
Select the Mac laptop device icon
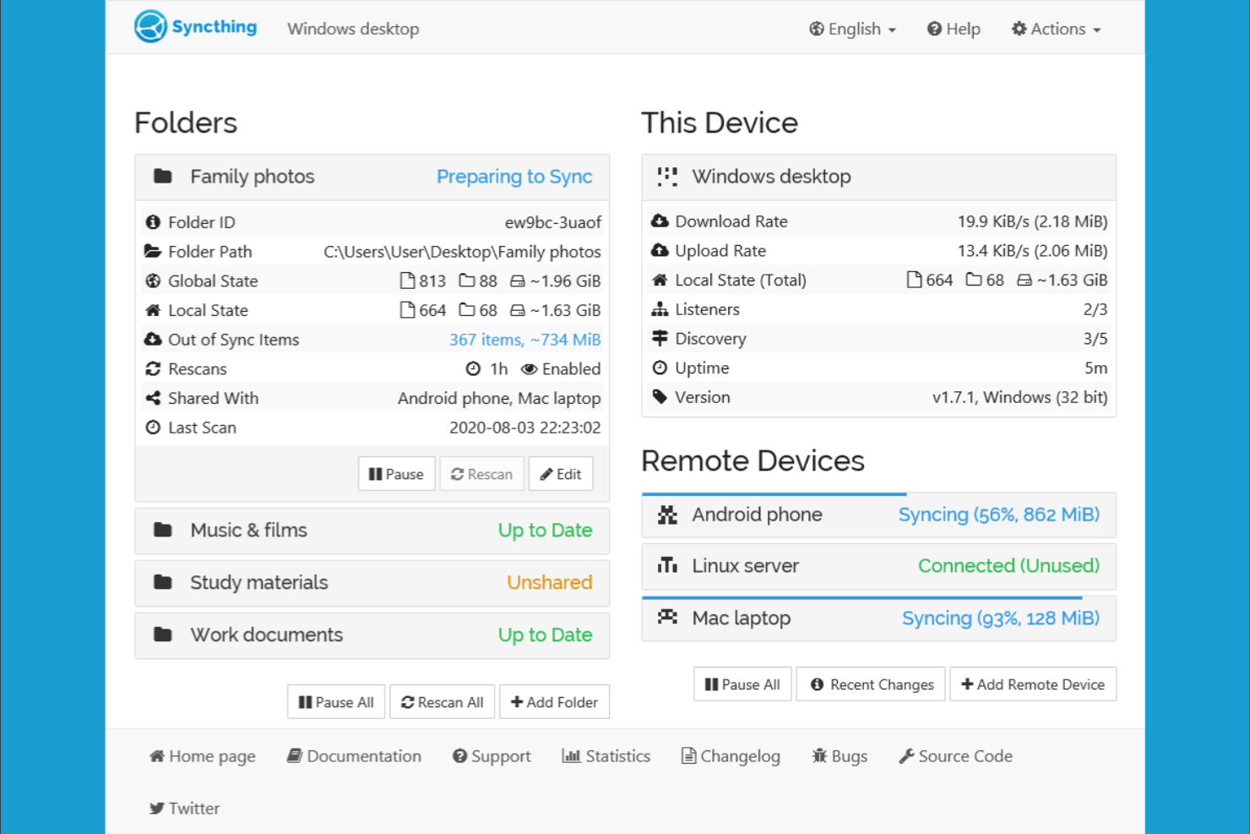click(667, 618)
